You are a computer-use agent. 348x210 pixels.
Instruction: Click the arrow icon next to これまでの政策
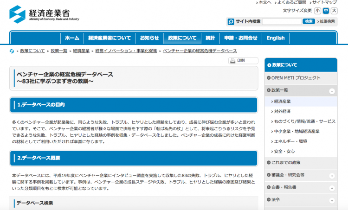tap(269, 162)
